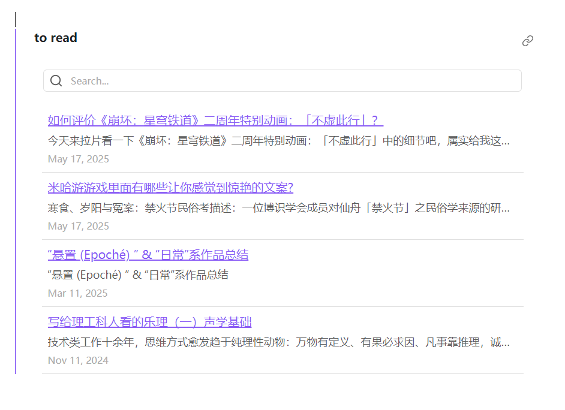Click the plain description "悬置 (Epoché)" under its link
565x410 pixels.
click(138, 275)
